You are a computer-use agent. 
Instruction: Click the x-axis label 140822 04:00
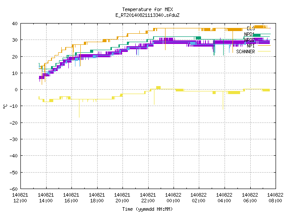pos(225,198)
